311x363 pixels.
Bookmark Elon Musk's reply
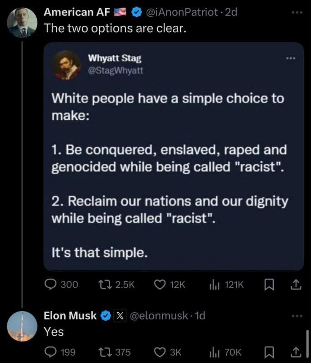click(269, 352)
